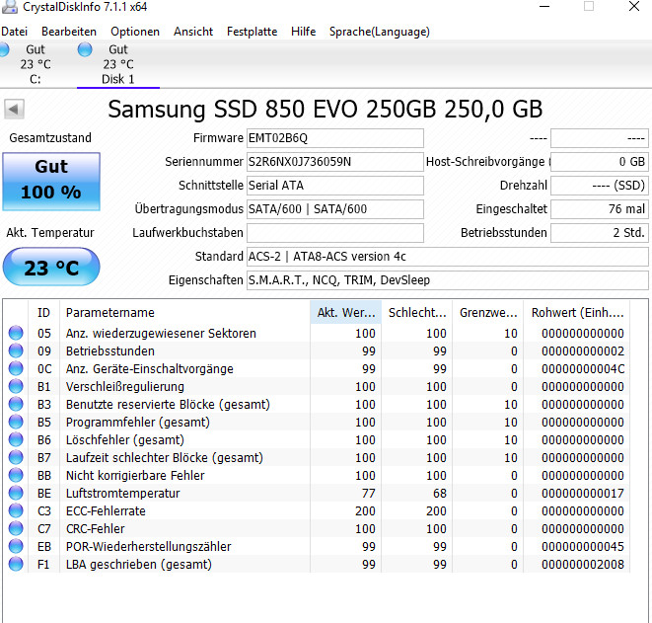
Task: Click status orb of row 0C Geräte-Einschaltvorgänge
Action: pos(16,368)
